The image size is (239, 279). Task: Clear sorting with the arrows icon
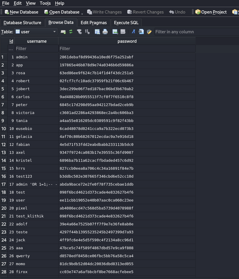click(x=87, y=32)
